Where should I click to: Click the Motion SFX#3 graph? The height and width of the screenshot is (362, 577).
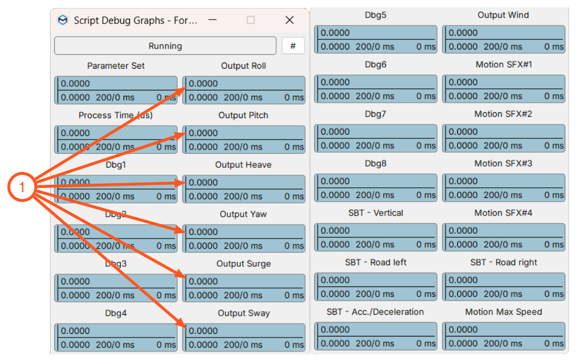[504, 187]
